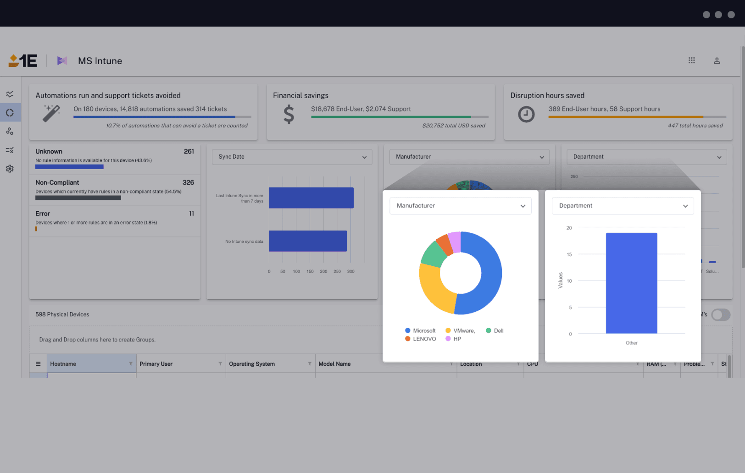Open the app grid icon top right
The image size is (745, 473).
click(692, 60)
